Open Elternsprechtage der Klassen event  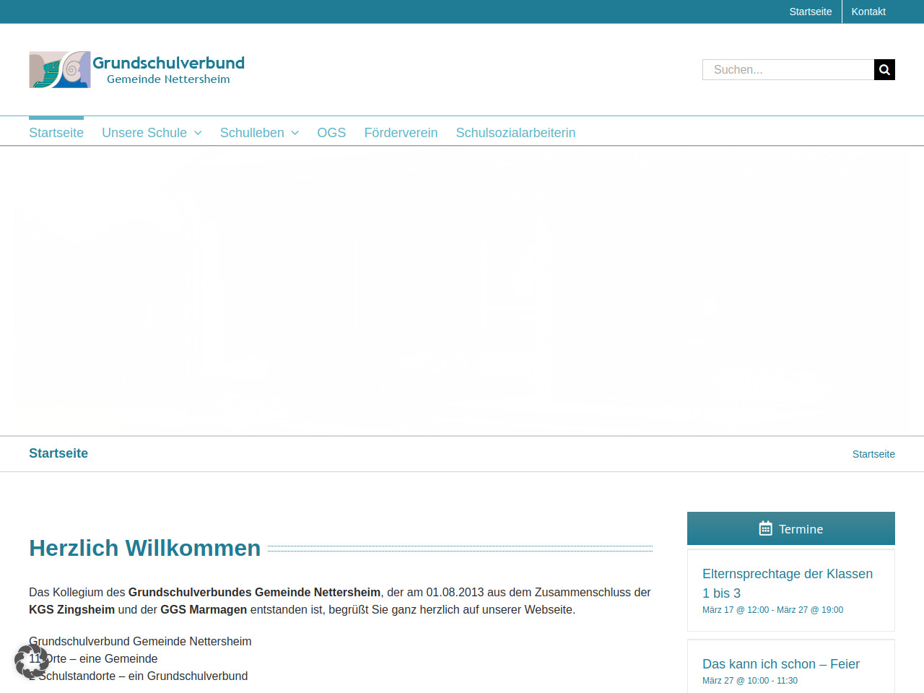pos(787,583)
